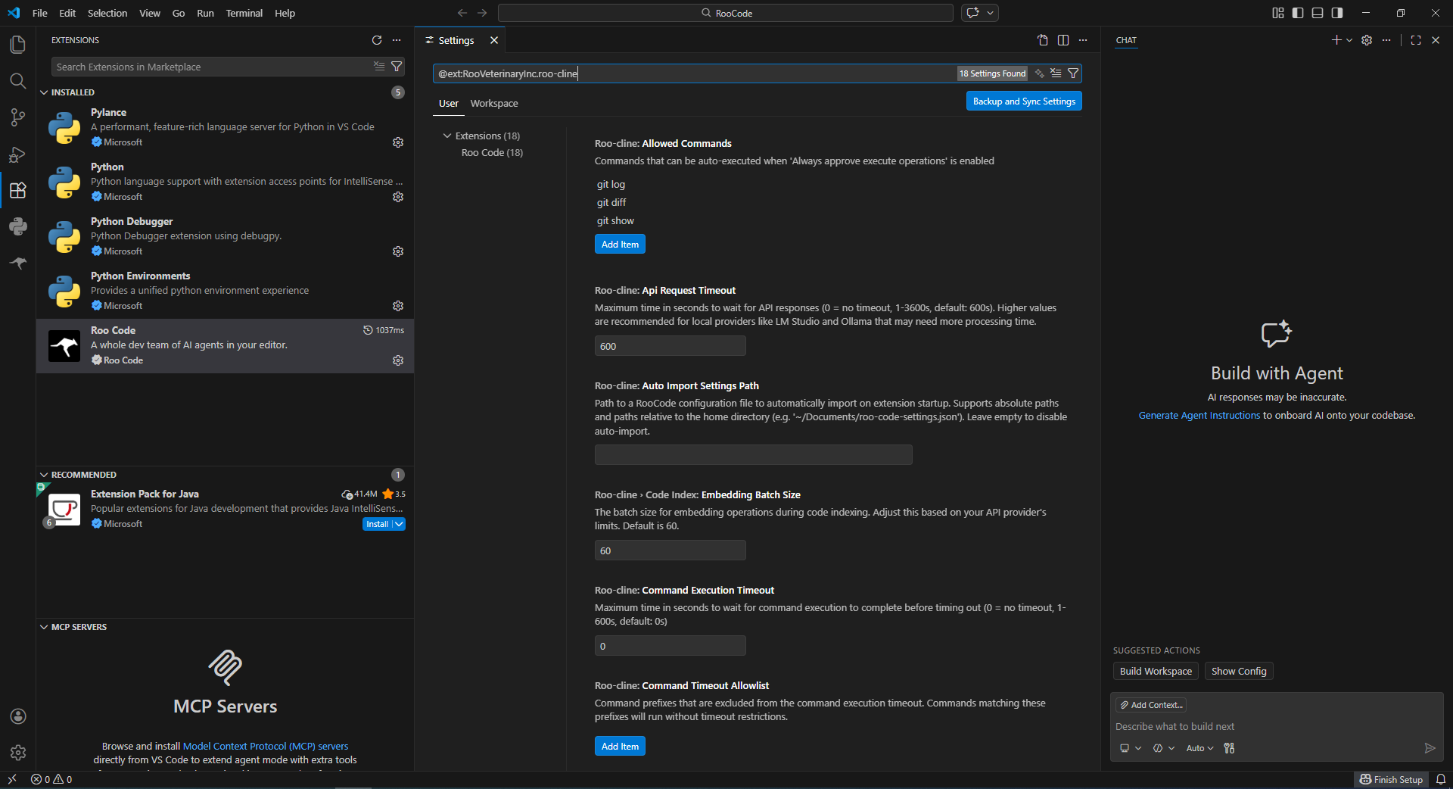Click the Api Request Timeout input field
The width and height of the screenshot is (1453, 789).
[670, 346]
